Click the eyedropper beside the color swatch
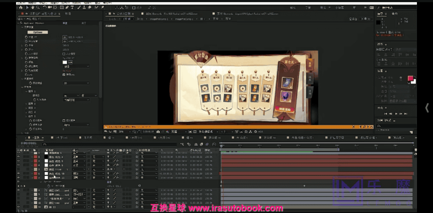This screenshot has height=213, width=433. click(x=70, y=62)
